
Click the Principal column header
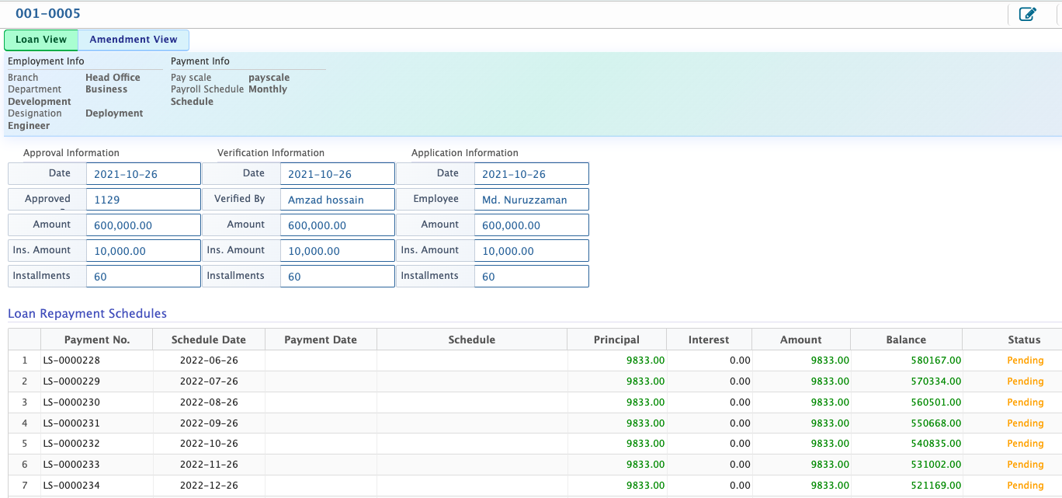coord(616,340)
